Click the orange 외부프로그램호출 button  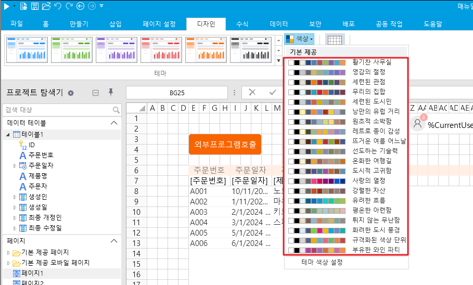coord(224,144)
